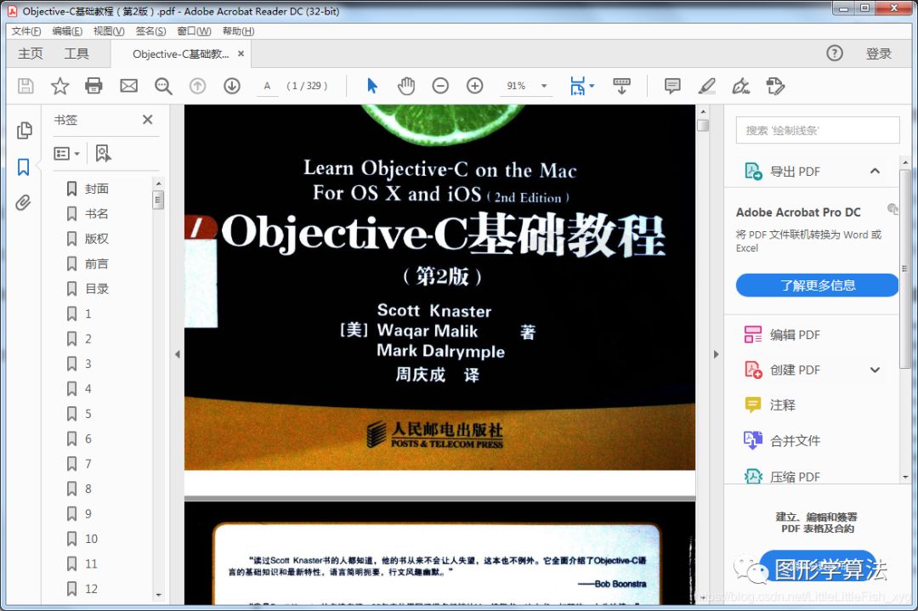Image resolution: width=918 pixels, height=611 pixels.
Task: Click the page number input field
Action: (267, 86)
